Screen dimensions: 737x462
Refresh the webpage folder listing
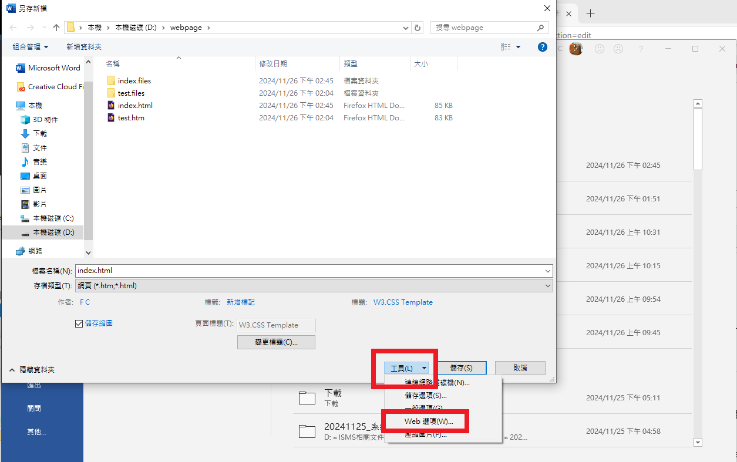[x=418, y=28]
